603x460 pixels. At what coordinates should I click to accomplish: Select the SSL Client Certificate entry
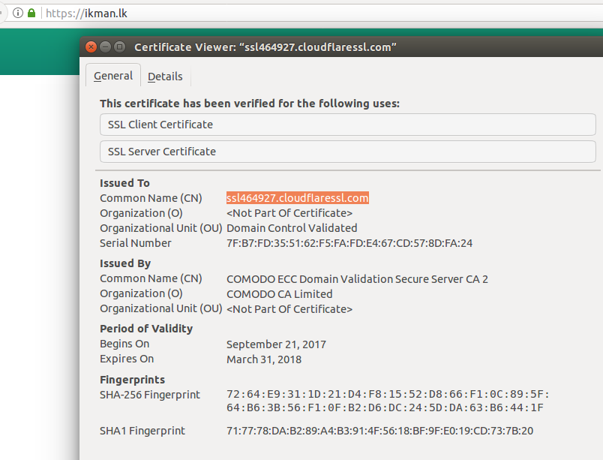348,125
